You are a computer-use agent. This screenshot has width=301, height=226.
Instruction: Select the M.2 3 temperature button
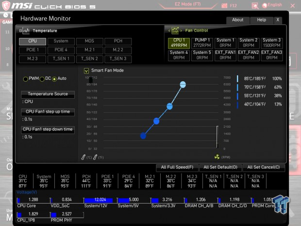point(33,59)
